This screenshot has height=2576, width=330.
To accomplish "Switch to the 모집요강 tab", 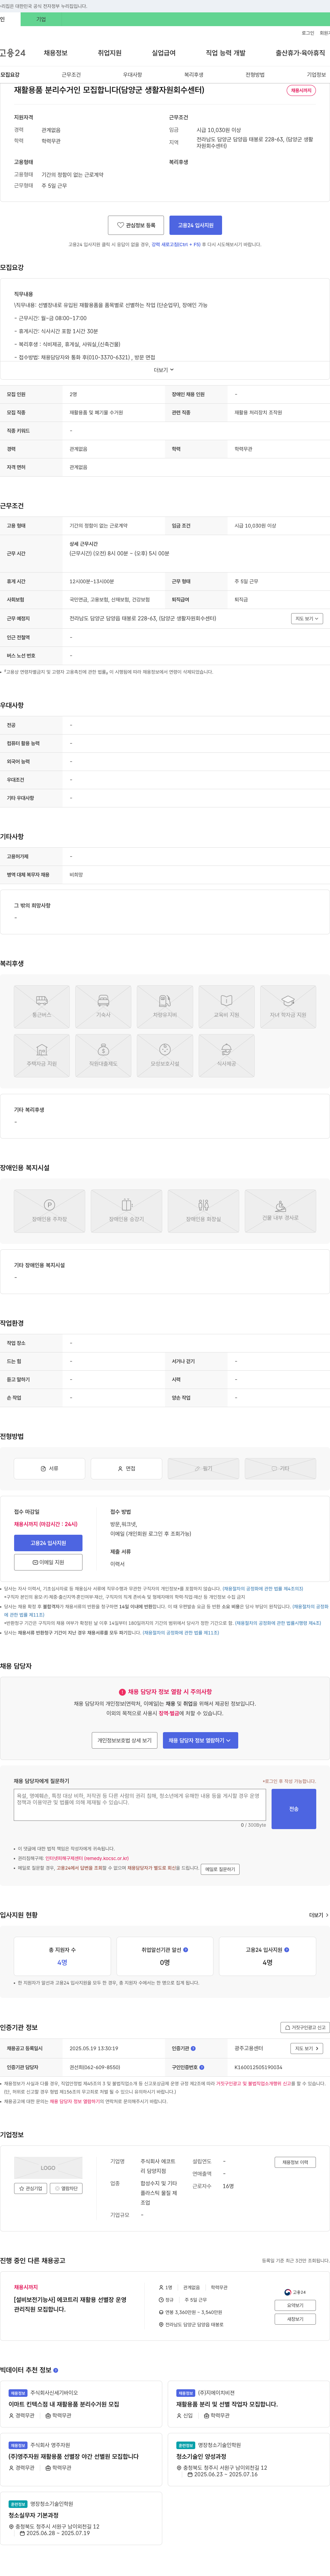I will pos(10,75).
